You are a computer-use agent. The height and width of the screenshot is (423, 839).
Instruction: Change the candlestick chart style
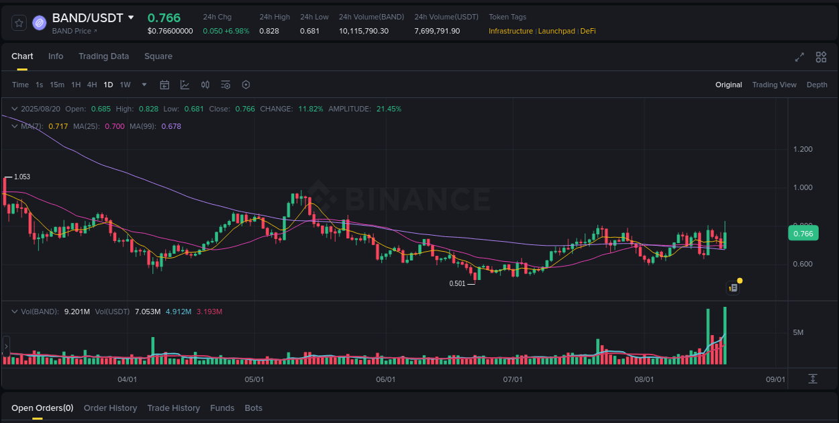pos(205,85)
